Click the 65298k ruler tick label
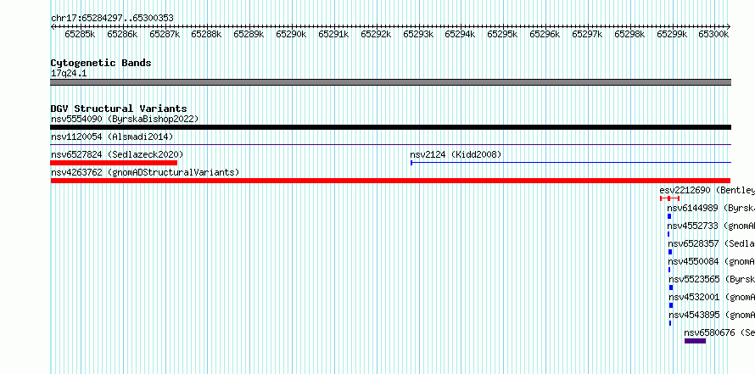This screenshot has height=374, width=755. pos(629,34)
